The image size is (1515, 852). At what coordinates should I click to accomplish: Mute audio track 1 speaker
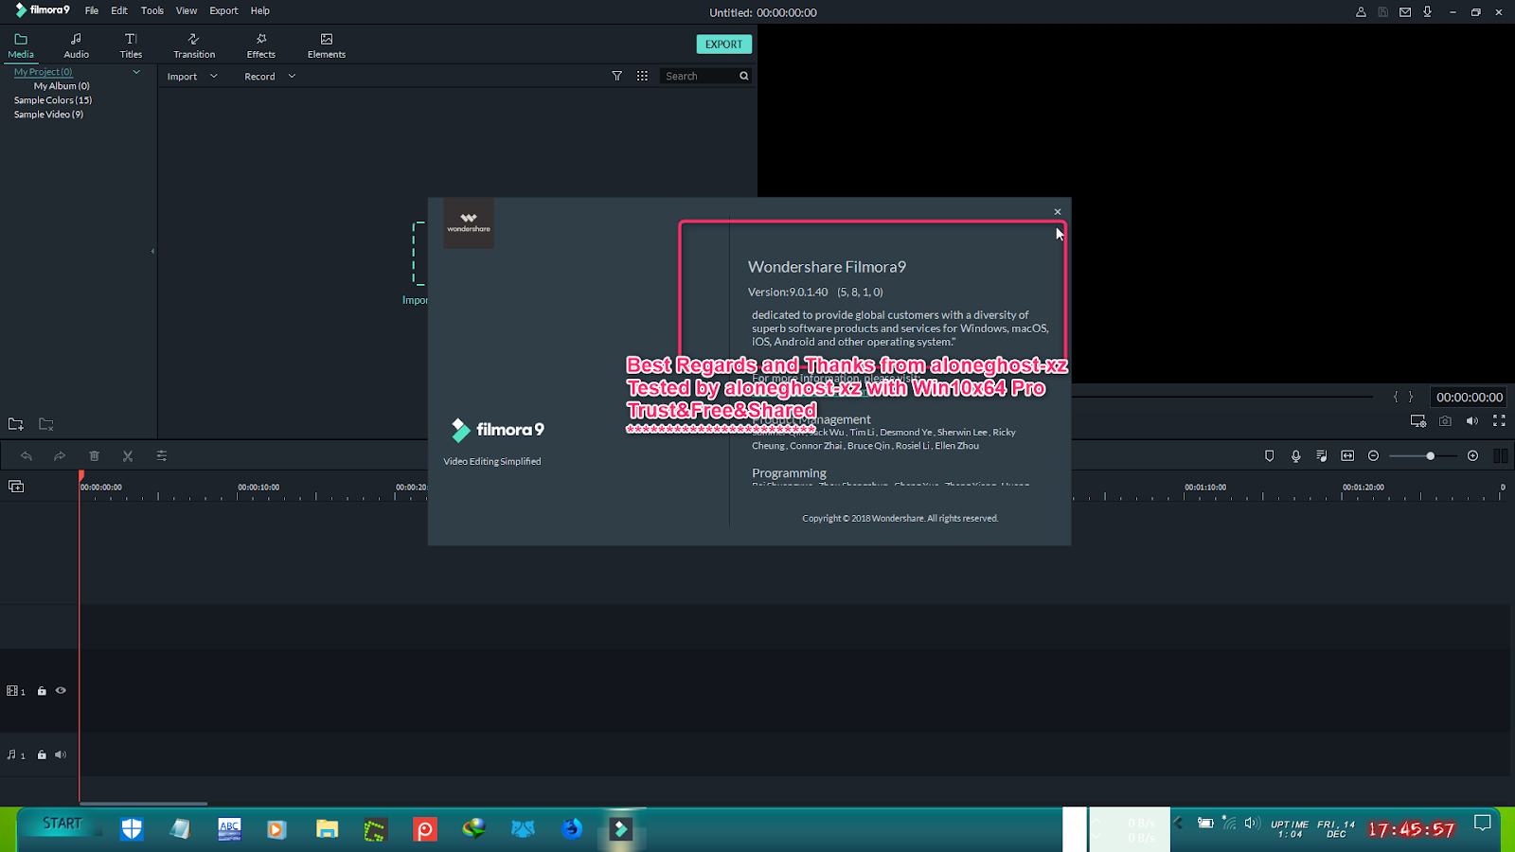pyautogui.click(x=61, y=755)
